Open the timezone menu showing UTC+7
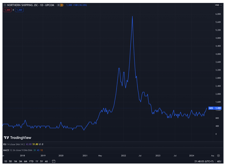The width and height of the screenshot is (225, 166). [204, 161]
